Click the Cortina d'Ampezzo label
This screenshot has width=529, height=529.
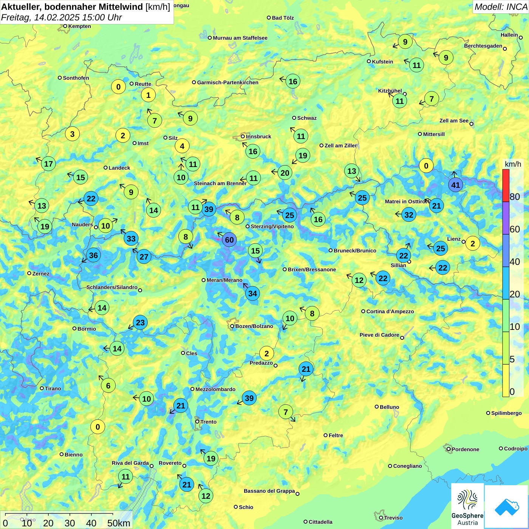pos(390,311)
